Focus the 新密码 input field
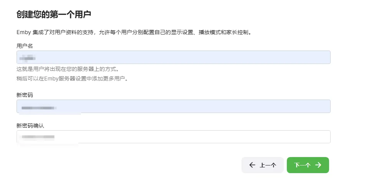369x185 pixels. coord(173,106)
